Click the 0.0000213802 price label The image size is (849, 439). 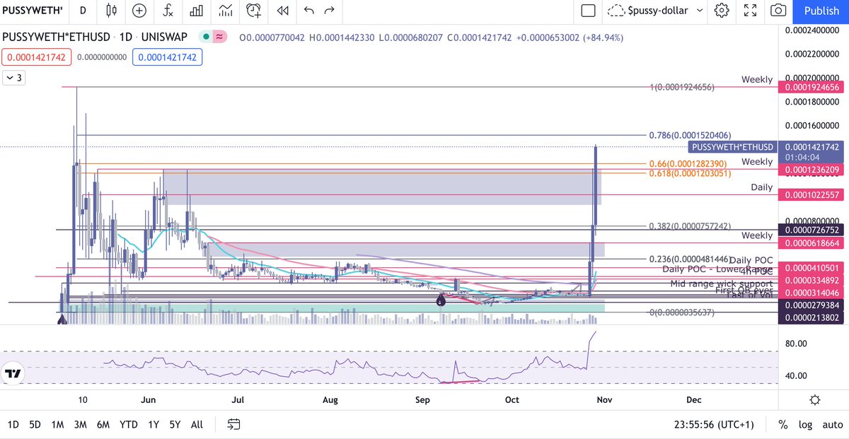pos(811,318)
